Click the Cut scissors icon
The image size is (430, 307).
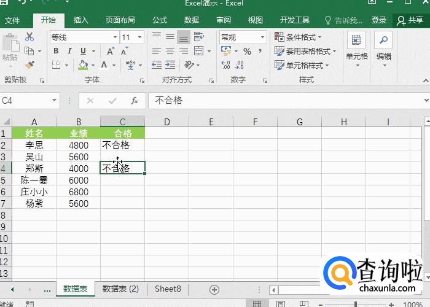pos(29,37)
